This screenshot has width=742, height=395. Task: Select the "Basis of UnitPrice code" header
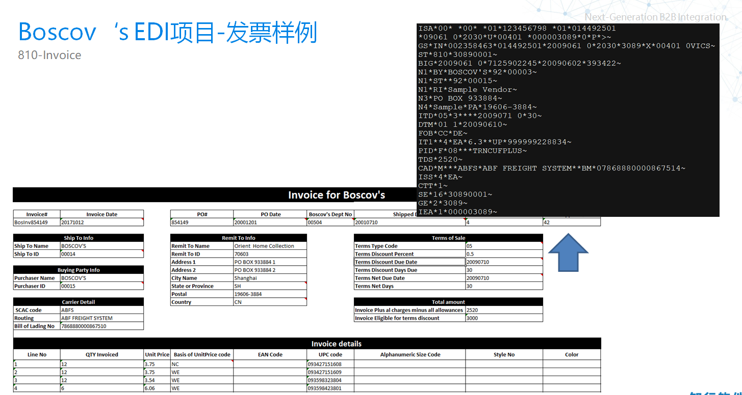click(x=202, y=355)
